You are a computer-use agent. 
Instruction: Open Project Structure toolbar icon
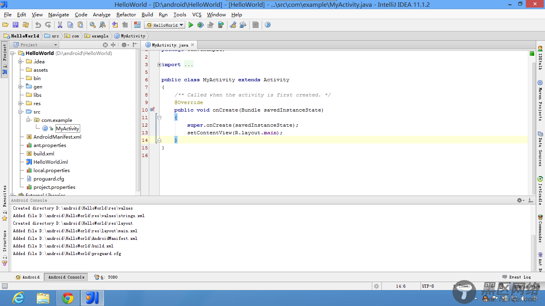(x=243, y=25)
